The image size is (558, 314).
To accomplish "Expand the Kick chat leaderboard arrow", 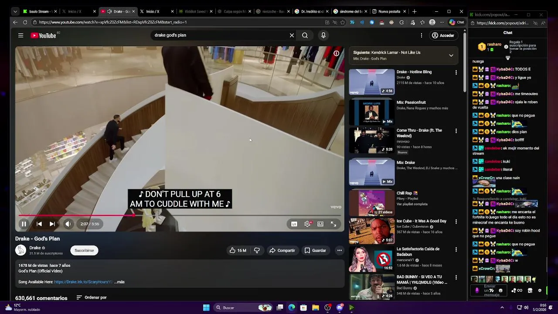I will pos(507,58).
